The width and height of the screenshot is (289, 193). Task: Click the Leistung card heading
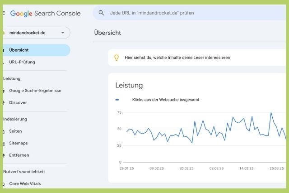(129, 86)
